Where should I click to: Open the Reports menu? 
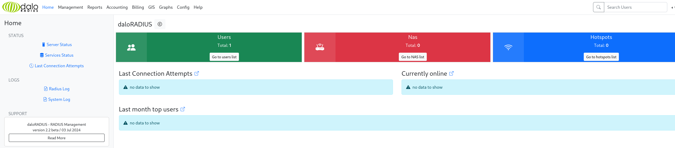pyautogui.click(x=95, y=7)
